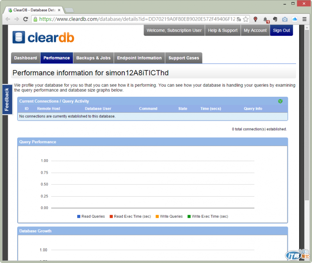Open a new browser tab
312x263 pixels.
69,10
